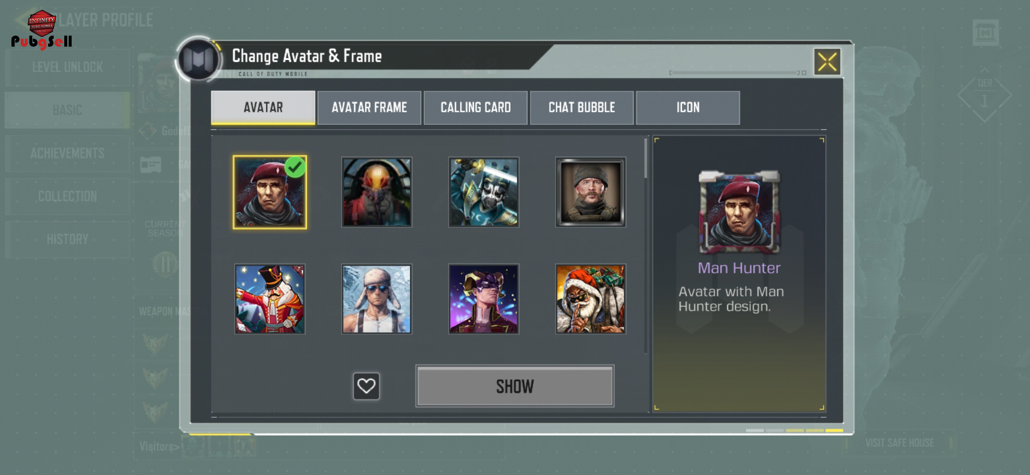
Task: Switch to the Avatar Frame tab
Action: click(369, 108)
